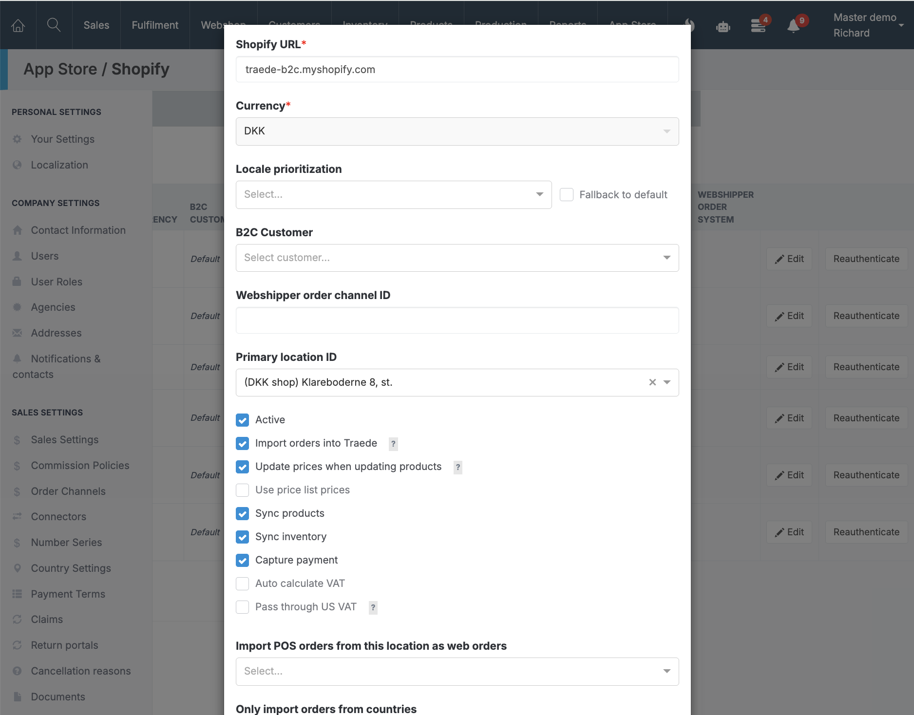Click the last row's Edit button

point(789,532)
